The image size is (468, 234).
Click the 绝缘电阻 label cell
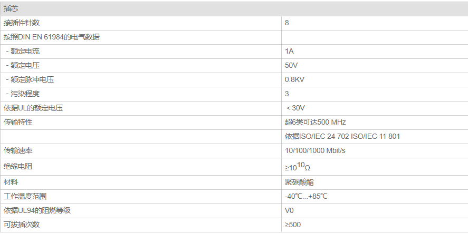18,166
